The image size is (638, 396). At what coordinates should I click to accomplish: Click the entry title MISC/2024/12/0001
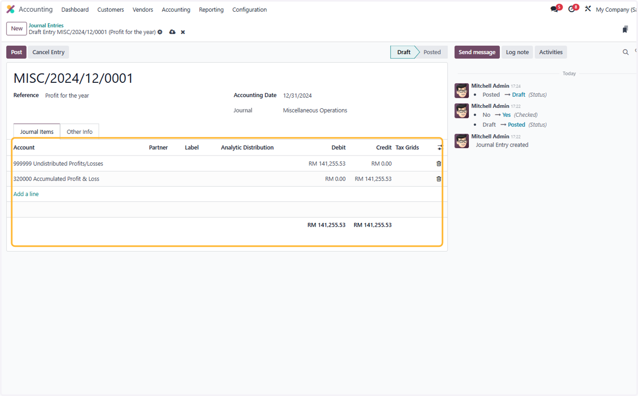pyautogui.click(x=73, y=79)
